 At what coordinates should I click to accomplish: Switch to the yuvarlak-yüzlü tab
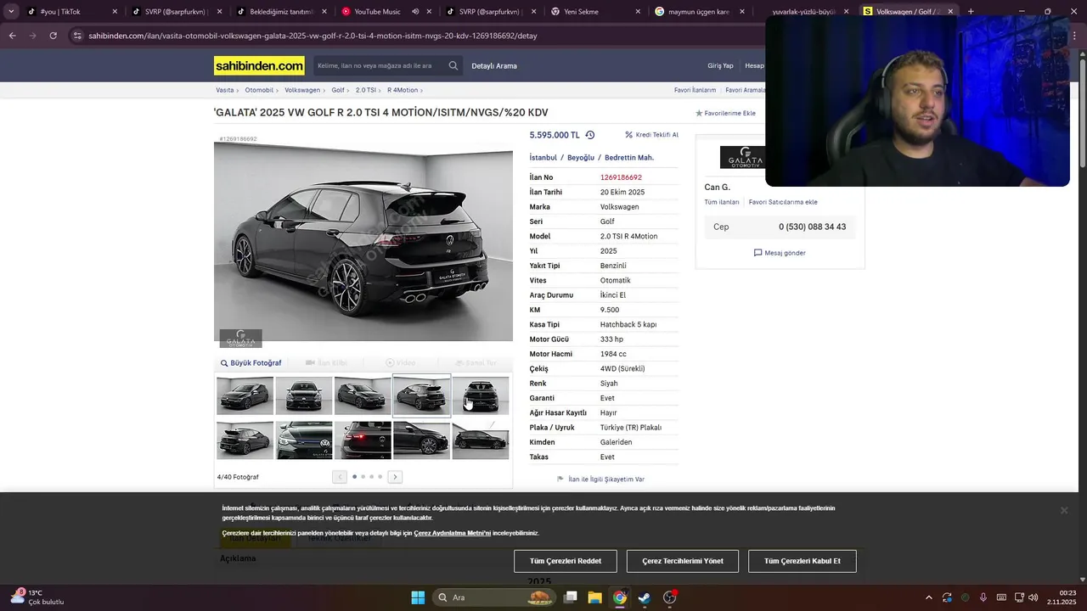805,12
